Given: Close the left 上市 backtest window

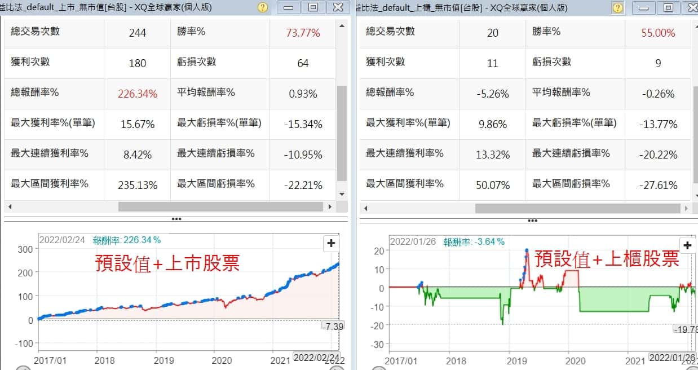Looking at the screenshot, I should 337,7.
